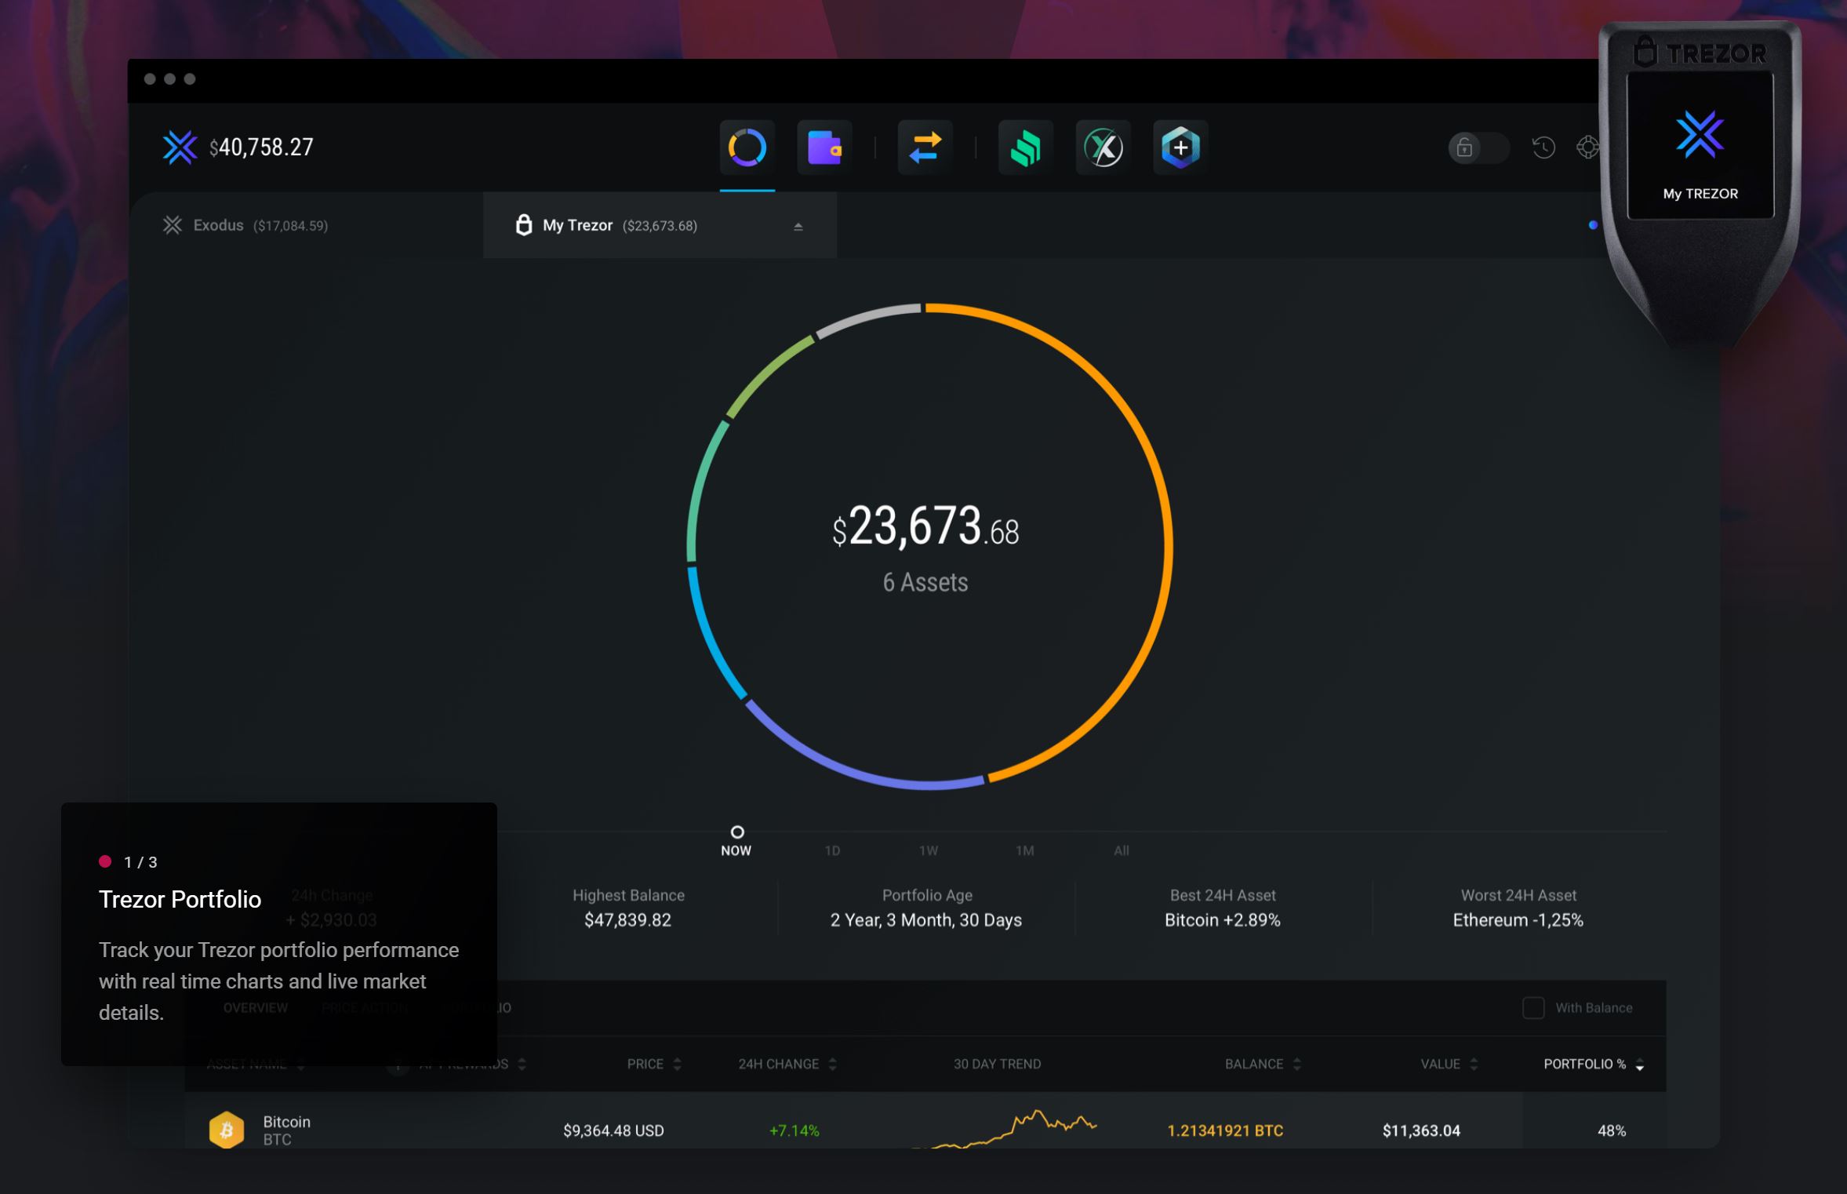The width and height of the screenshot is (1847, 1194).
Task: Select the 1D time range
Action: coord(832,850)
